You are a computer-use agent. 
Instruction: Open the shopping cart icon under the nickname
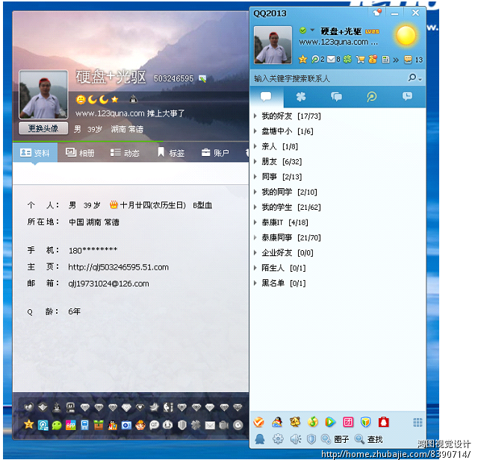pos(360,59)
